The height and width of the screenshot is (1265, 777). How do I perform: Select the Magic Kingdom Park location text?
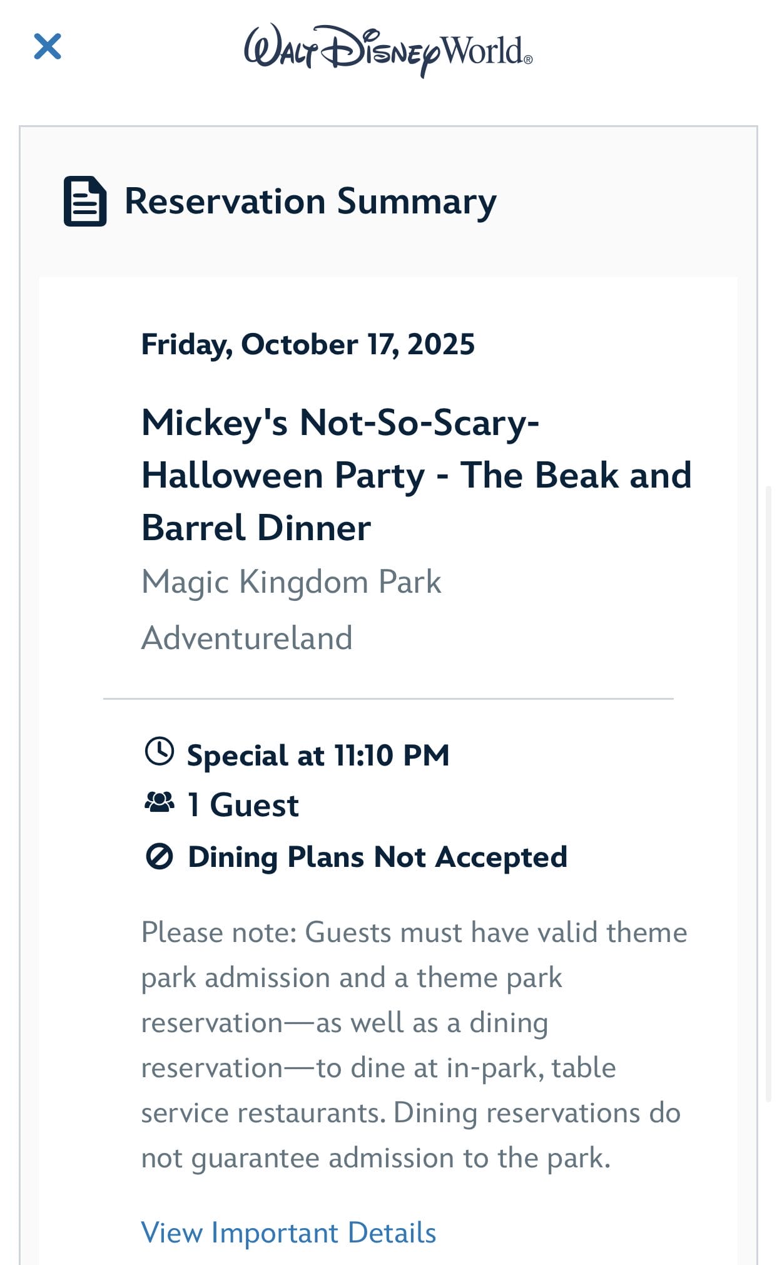291,582
